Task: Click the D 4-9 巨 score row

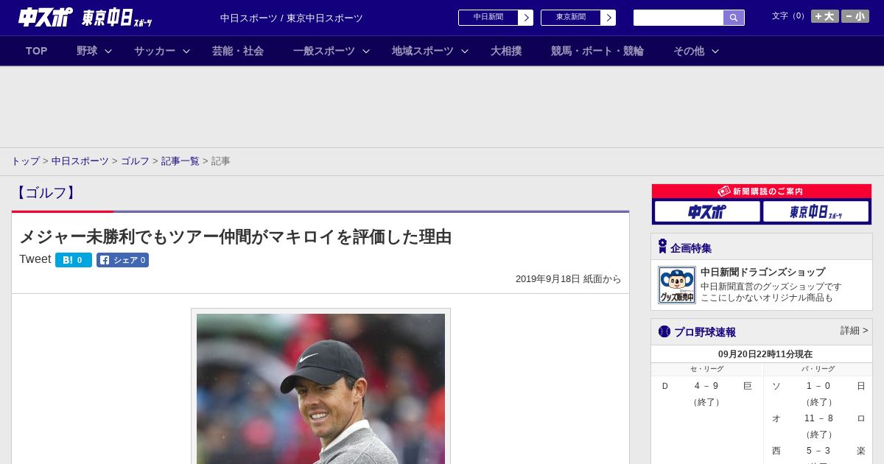Action: pos(707,386)
